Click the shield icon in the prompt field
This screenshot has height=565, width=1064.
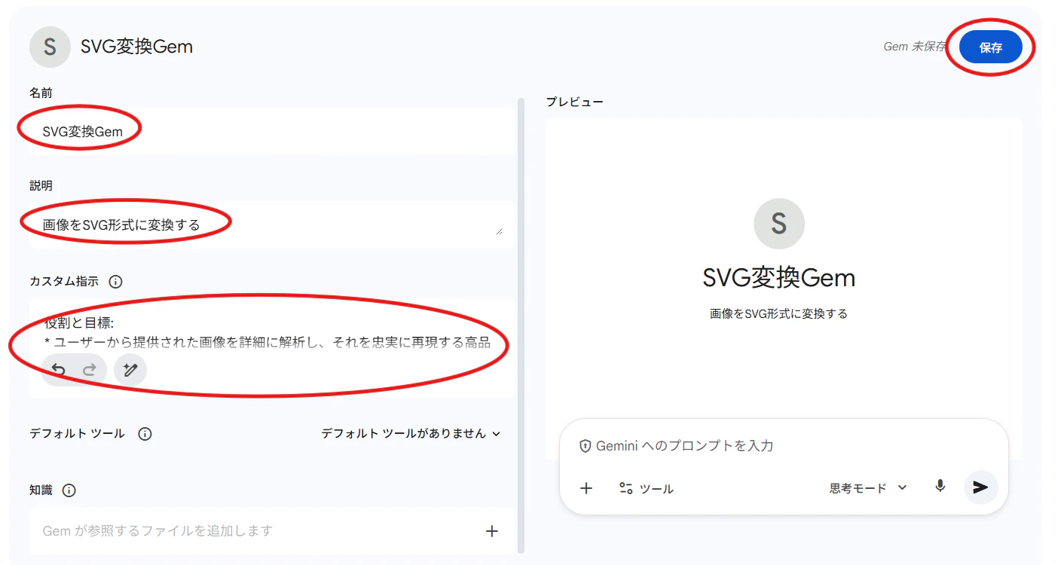[585, 446]
